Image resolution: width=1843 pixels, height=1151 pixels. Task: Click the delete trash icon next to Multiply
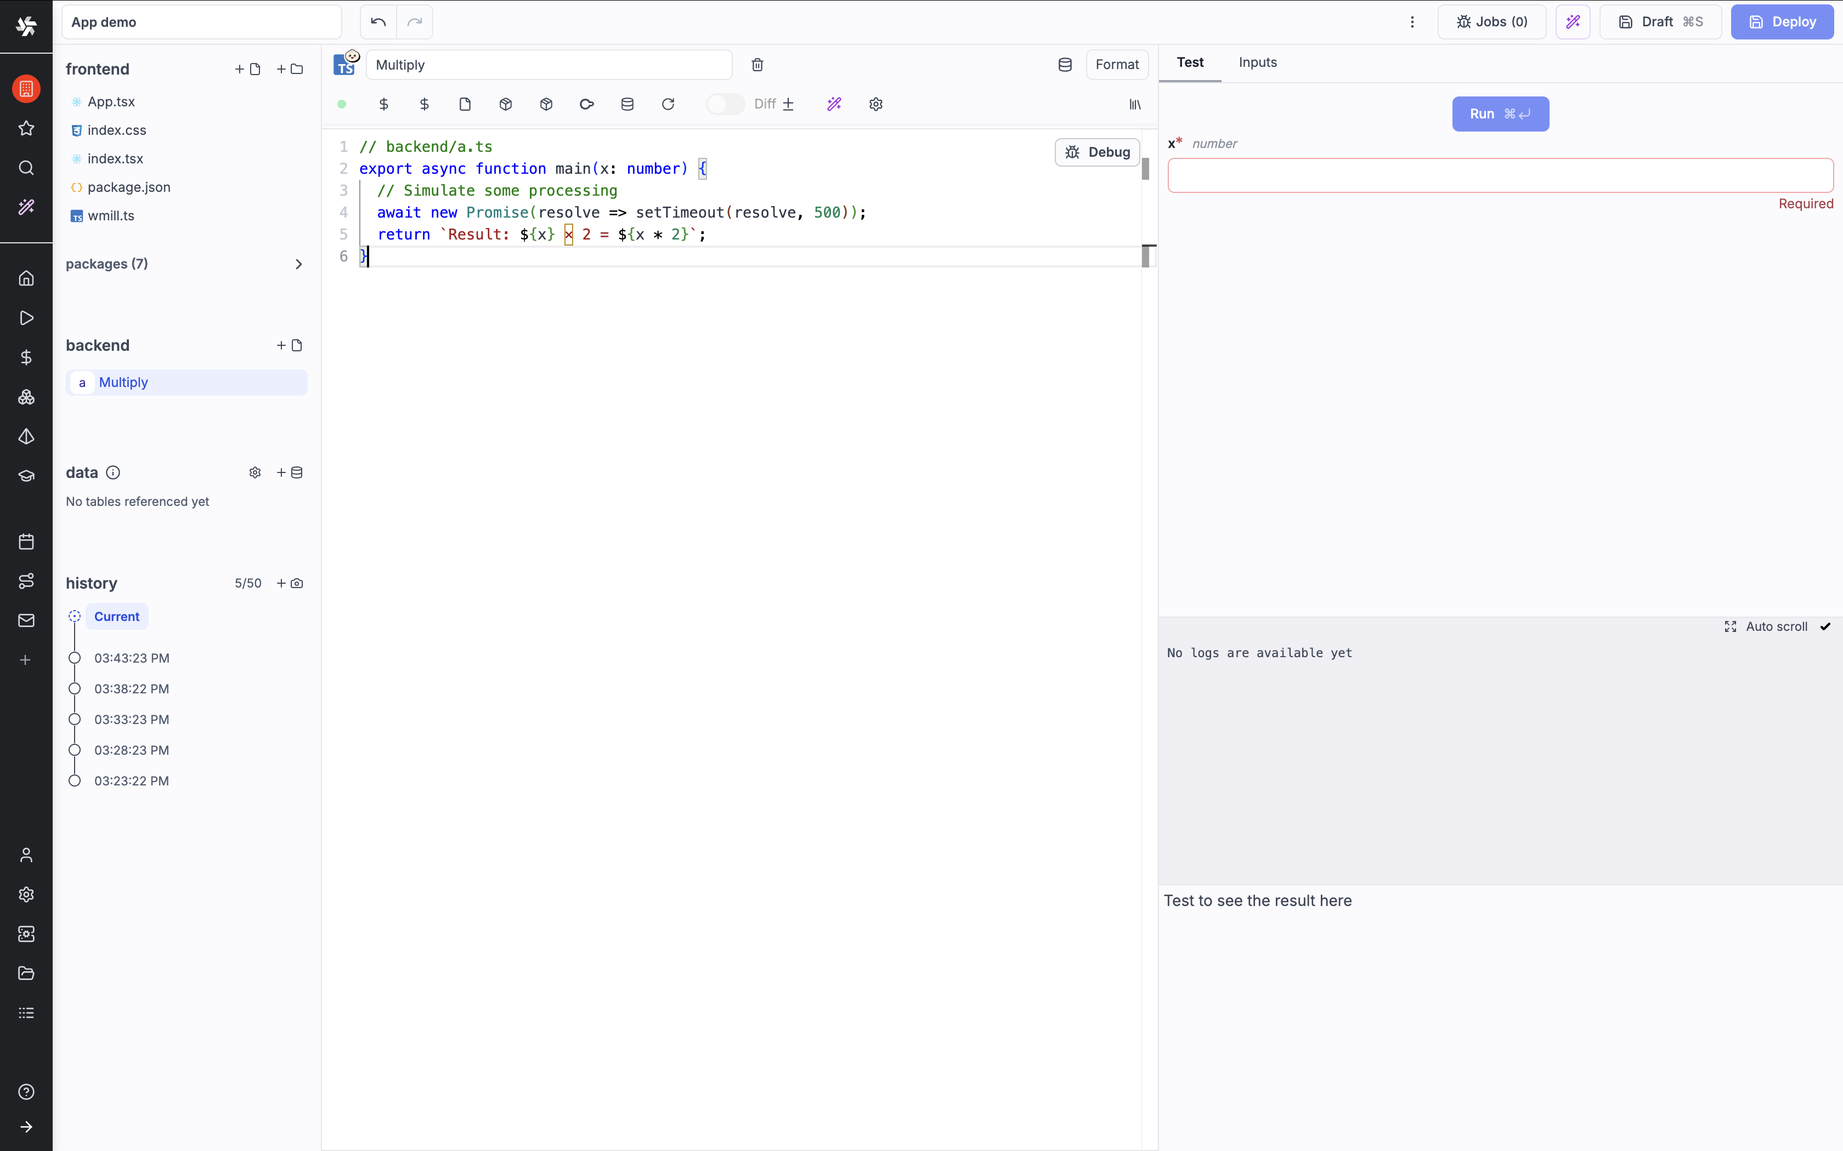click(757, 65)
